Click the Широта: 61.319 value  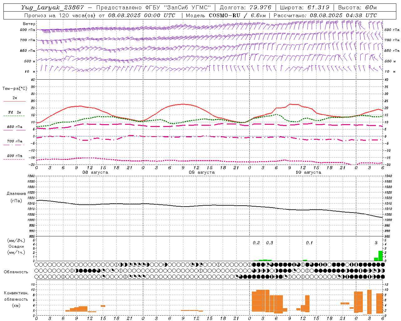coord(305,8)
